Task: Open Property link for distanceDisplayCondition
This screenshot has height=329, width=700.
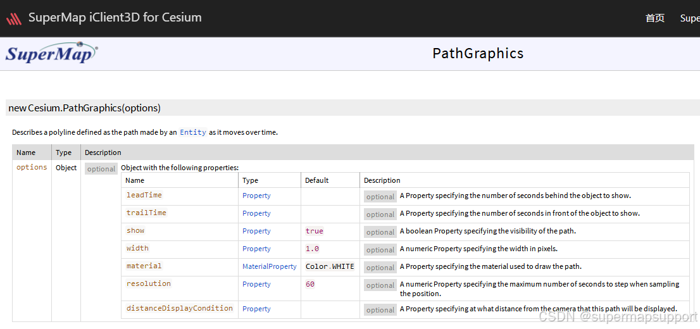Action: point(257,309)
